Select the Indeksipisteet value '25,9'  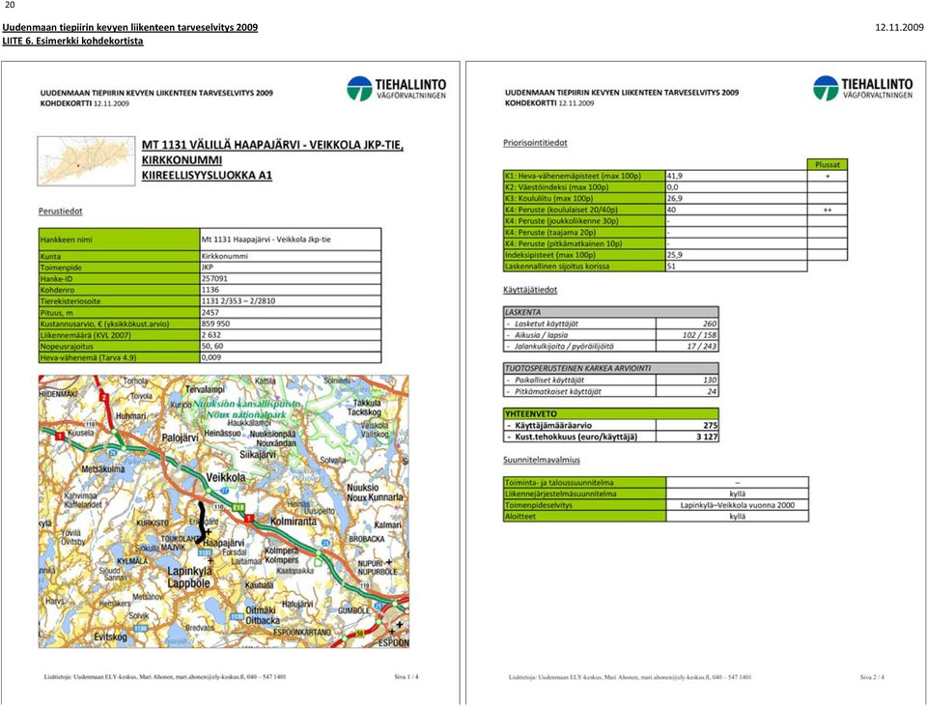[x=675, y=255]
